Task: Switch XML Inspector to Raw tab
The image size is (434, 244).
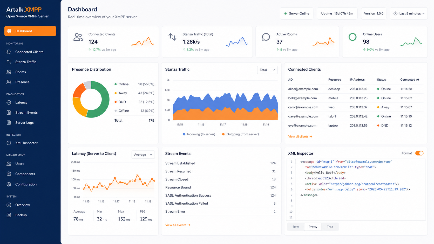Action: click(x=296, y=227)
